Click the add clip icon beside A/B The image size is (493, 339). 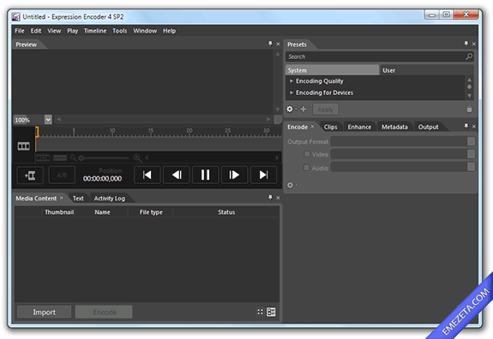point(30,175)
